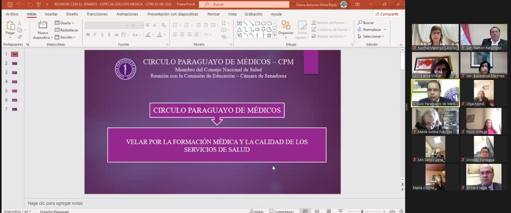The image size is (511, 213).
Task: Open Reading view in status bar
Action: (329, 211)
